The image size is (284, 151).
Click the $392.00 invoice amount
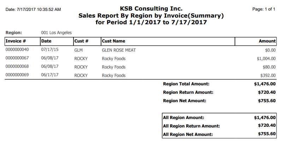268,75
